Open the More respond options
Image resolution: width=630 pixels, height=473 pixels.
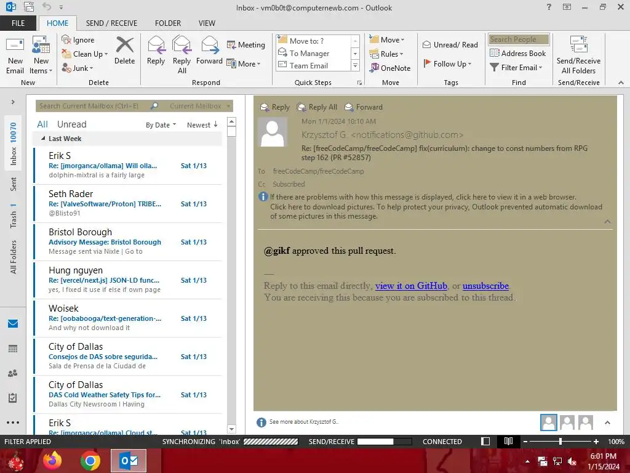tap(244, 63)
